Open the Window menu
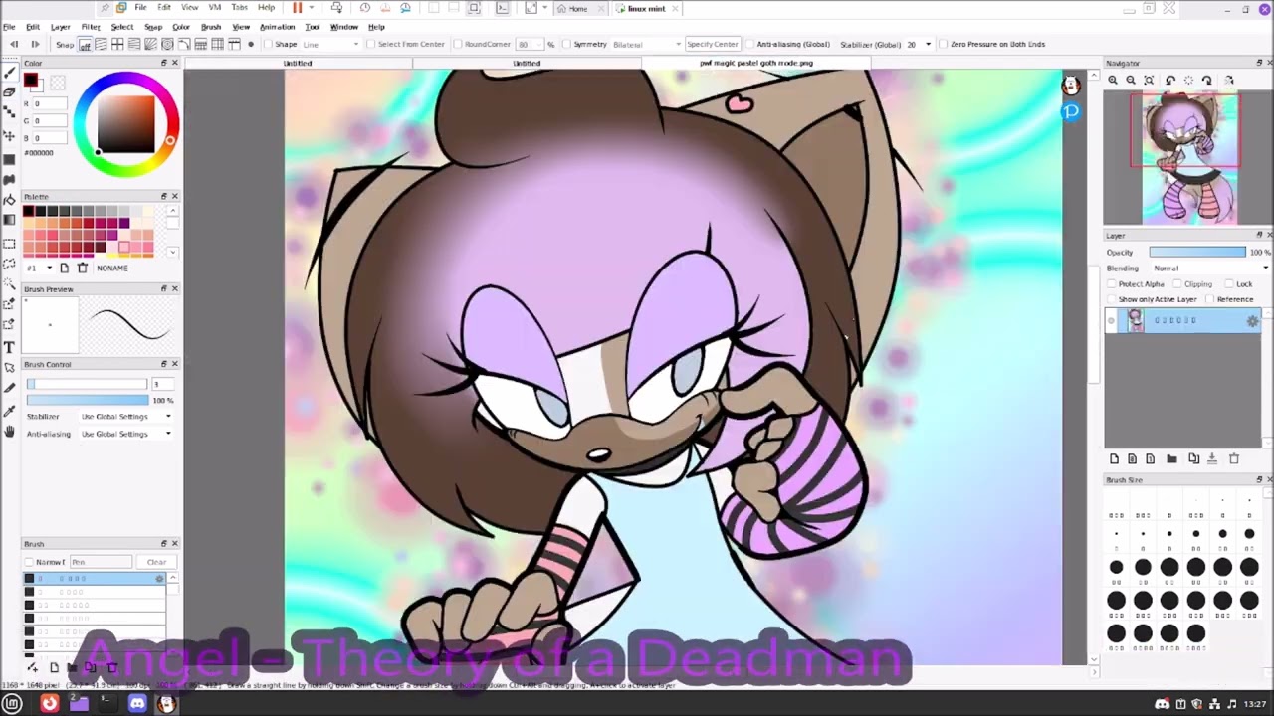This screenshot has height=716, width=1274. pyautogui.click(x=343, y=27)
